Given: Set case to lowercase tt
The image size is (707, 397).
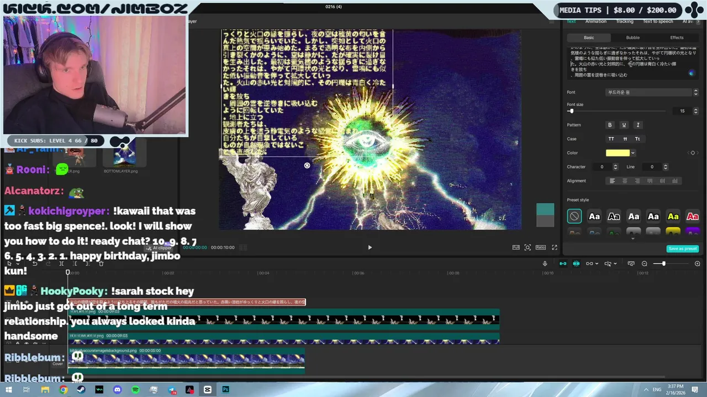Looking at the screenshot, I should pos(625,139).
